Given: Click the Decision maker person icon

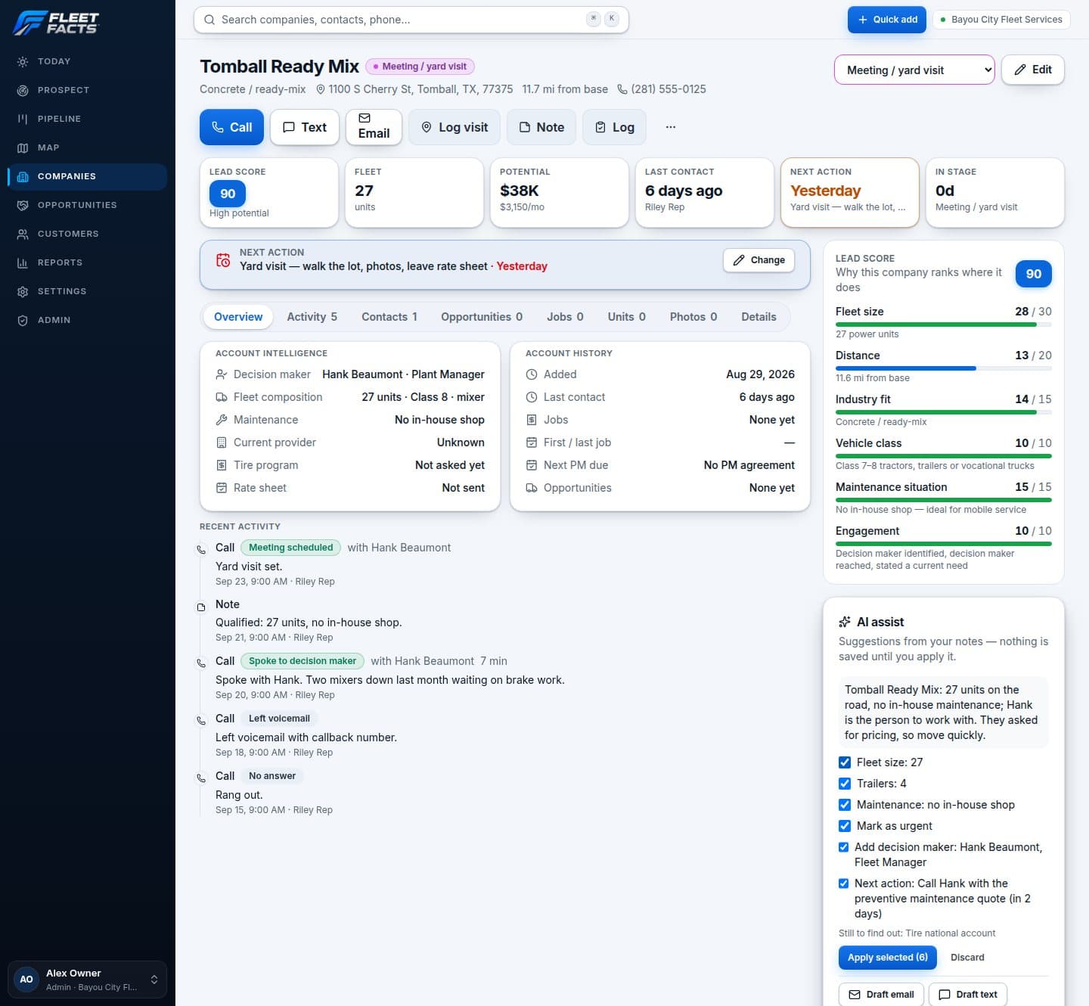Looking at the screenshot, I should point(222,374).
